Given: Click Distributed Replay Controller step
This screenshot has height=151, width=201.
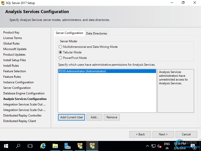Looking at the screenshot, I should pyautogui.click(x=22, y=116).
